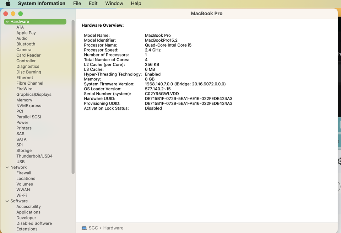Select Fibre Channel in the sidebar

point(30,83)
